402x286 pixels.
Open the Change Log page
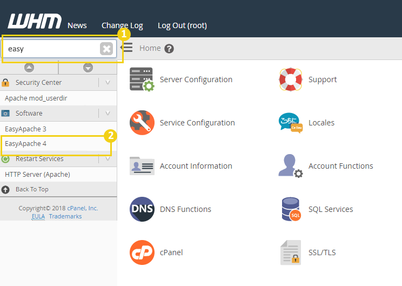point(122,25)
